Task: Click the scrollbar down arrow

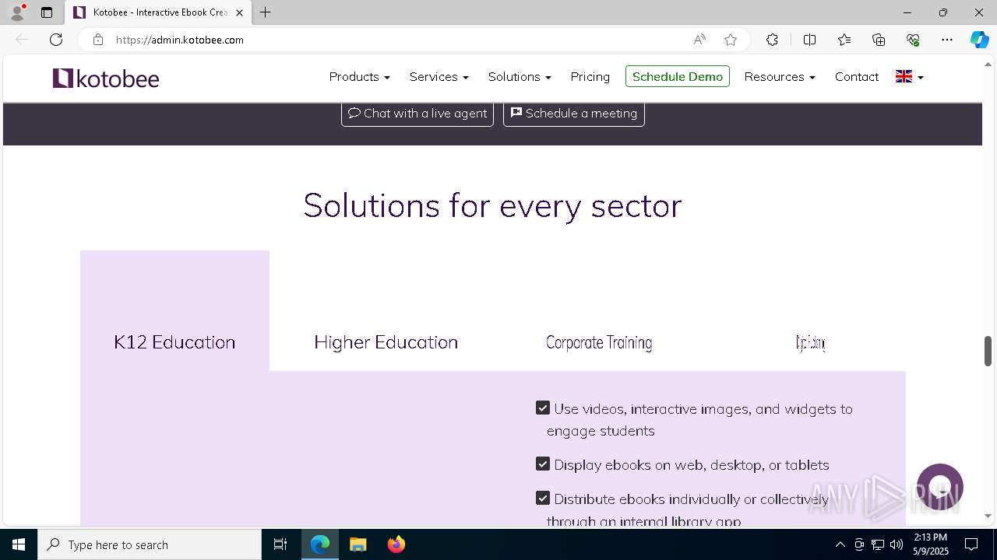Action: 988,516
